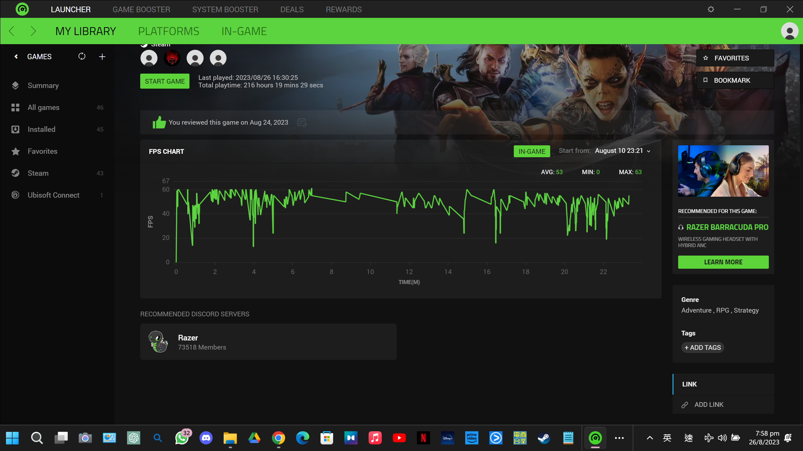Open Google Chrome from taskbar
803x451 pixels.
[279, 438]
